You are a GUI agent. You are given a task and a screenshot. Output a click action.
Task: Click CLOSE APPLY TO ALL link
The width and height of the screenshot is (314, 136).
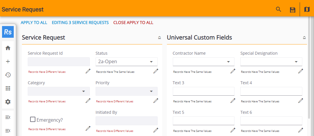pyautogui.click(x=133, y=23)
